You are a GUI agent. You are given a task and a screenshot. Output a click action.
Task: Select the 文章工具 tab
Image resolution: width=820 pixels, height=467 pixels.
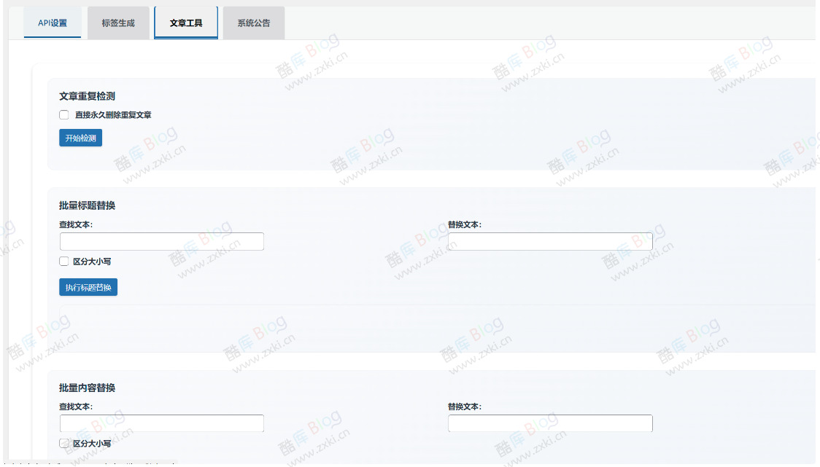click(x=185, y=23)
